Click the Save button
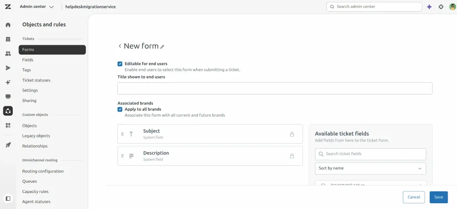The height and width of the screenshot is (209, 457). (438, 197)
